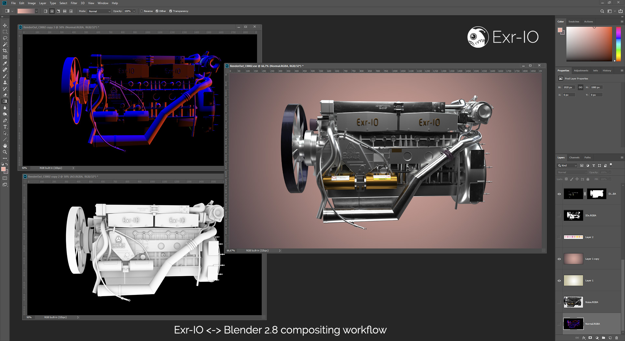Choose the Linear gradient style icon

[46, 11]
